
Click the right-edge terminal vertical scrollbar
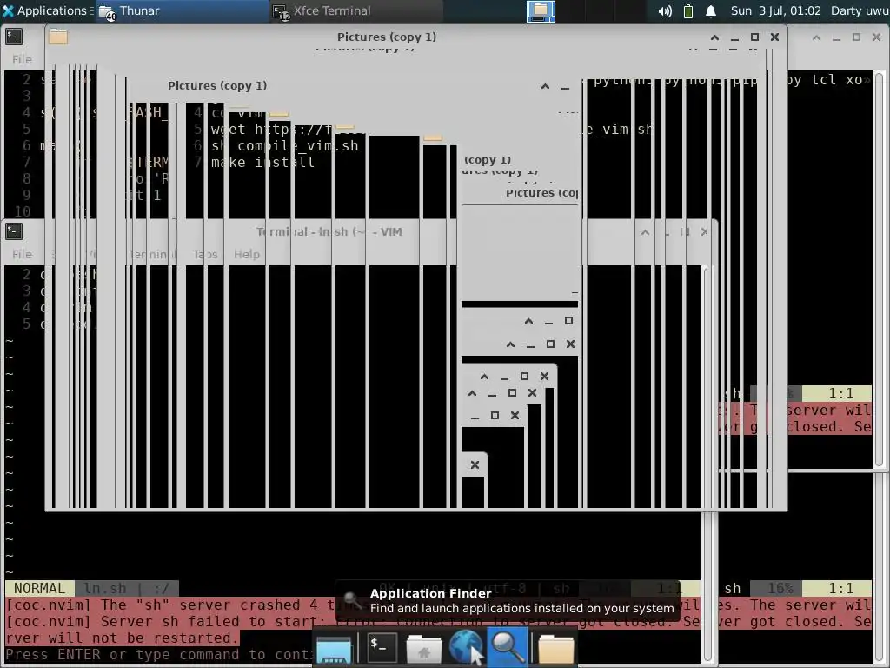tap(880, 270)
